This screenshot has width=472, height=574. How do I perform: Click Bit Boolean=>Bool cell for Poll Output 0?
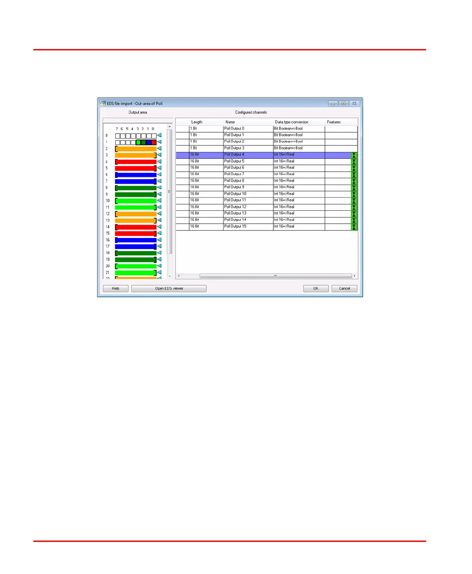click(x=299, y=129)
